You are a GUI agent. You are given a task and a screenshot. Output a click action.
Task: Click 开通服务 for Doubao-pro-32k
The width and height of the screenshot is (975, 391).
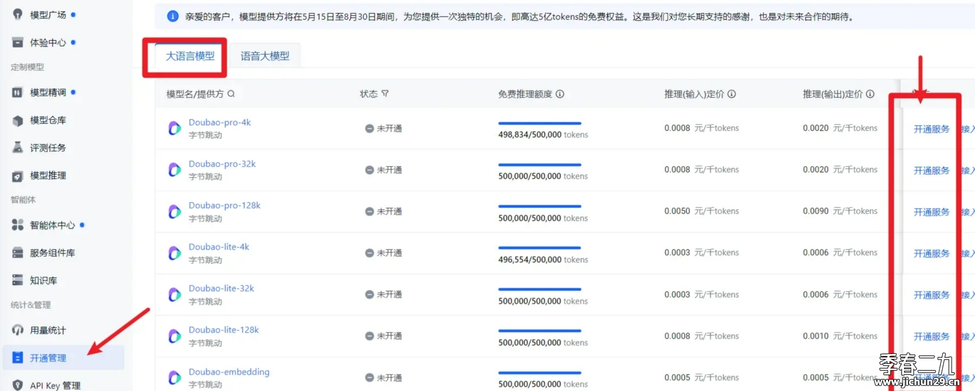(931, 170)
